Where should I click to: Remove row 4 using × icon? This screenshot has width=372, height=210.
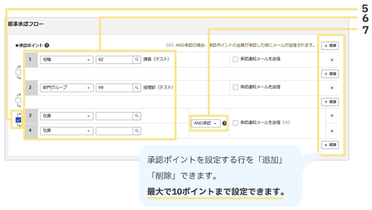[x=332, y=131]
